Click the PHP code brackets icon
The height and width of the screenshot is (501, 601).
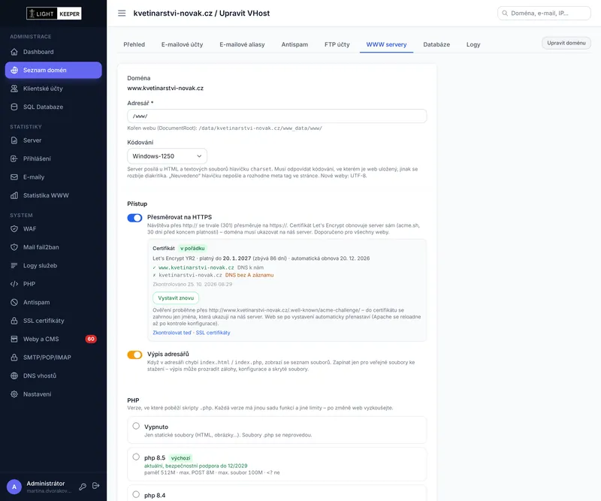pos(14,284)
